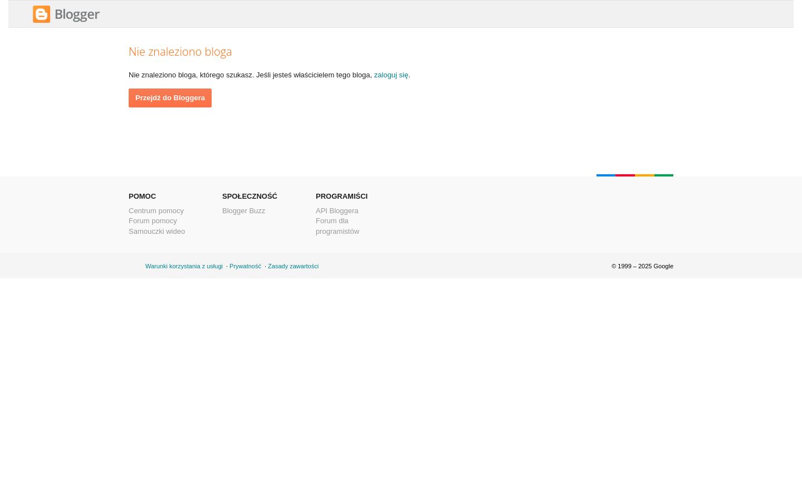The height and width of the screenshot is (501, 802).
Task: Click the gray Blogger wordmark text
Action: coord(77,15)
